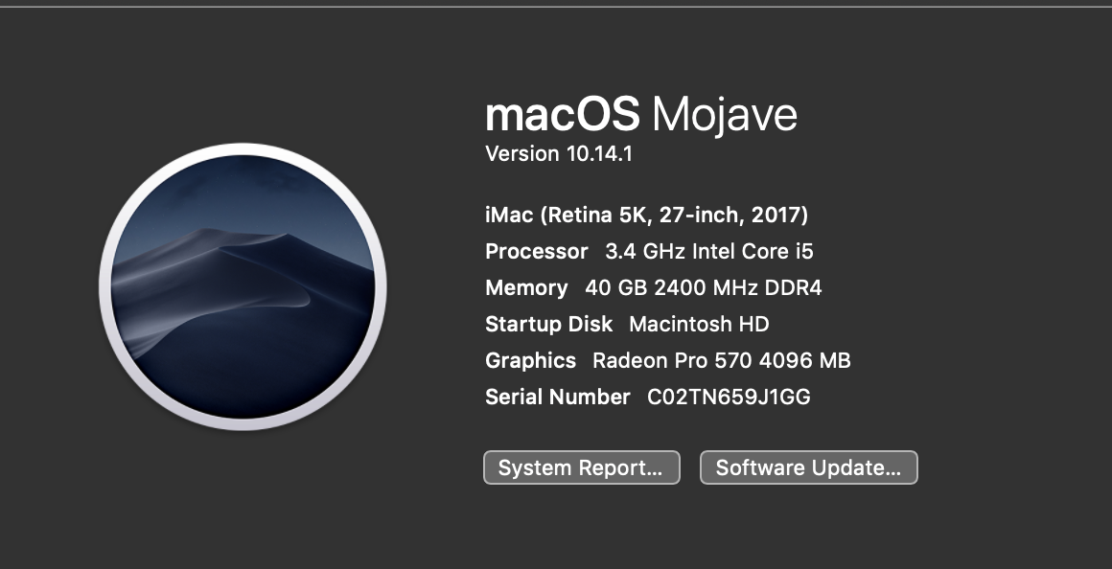Select the 40 GB 2400 MHz DDR4 text

pos(703,287)
